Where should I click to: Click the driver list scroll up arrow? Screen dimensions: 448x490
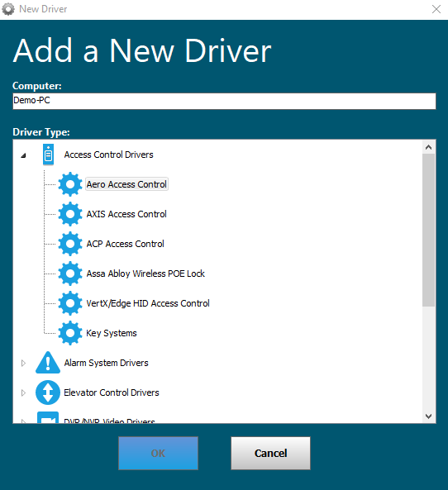point(429,147)
